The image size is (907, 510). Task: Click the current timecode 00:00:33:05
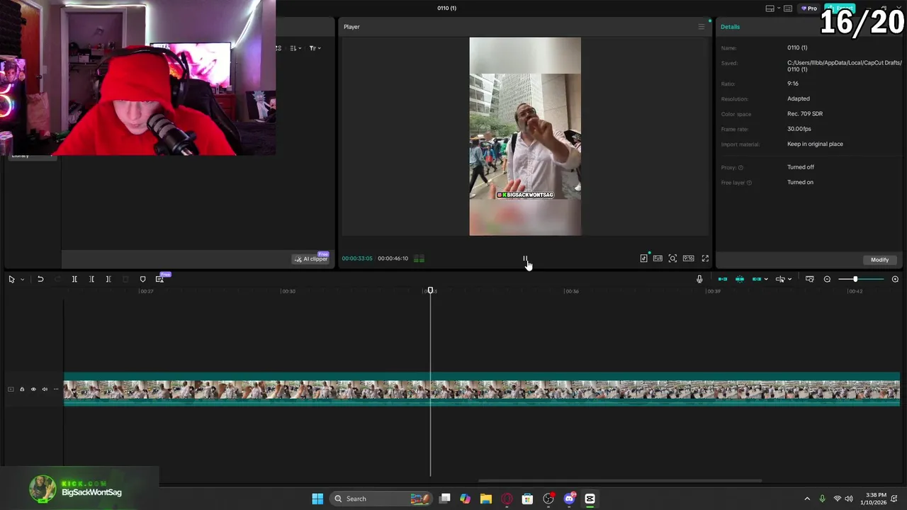click(357, 259)
